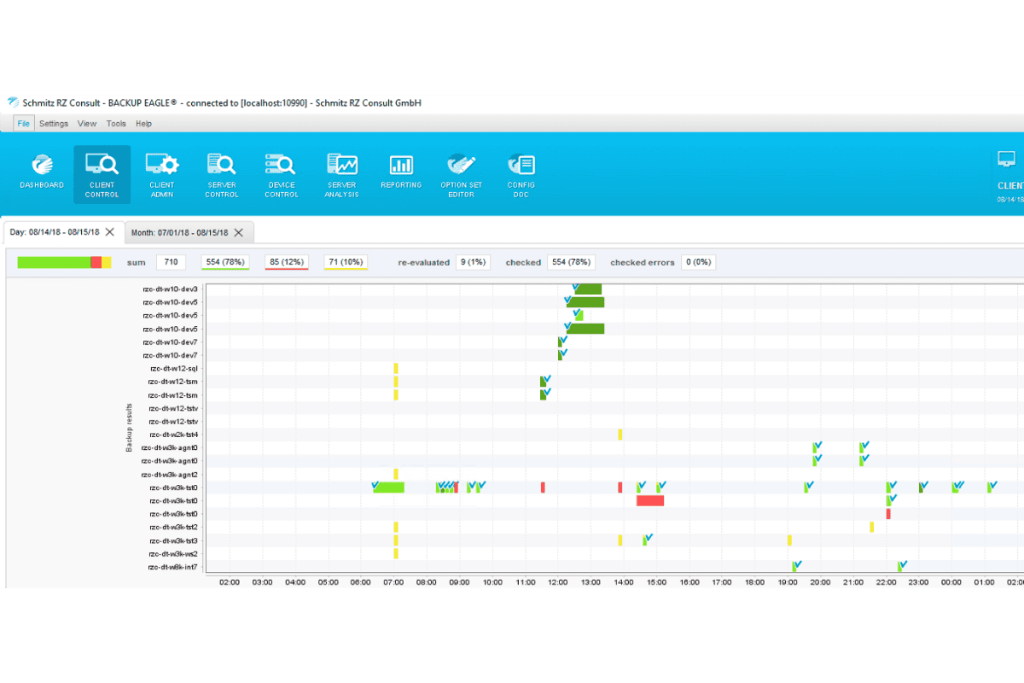
Task: Click the yellow marker in rzc-dt-w2k-tst4 row
Action: (620, 435)
